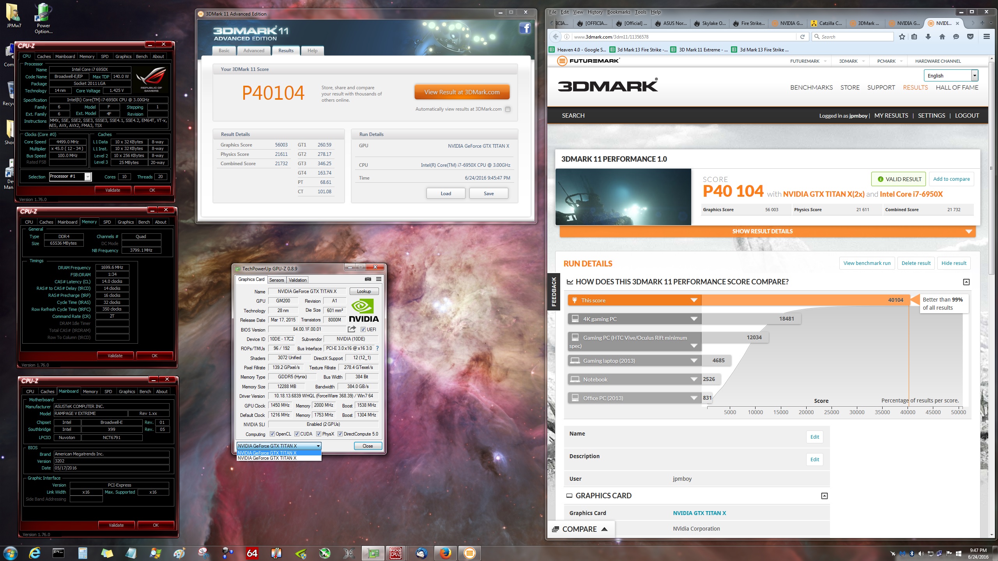This screenshot has width=998, height=561.
Task: Expand the GPU-Z graphics card selector dropdown
Action: click(x=279, y=446)
